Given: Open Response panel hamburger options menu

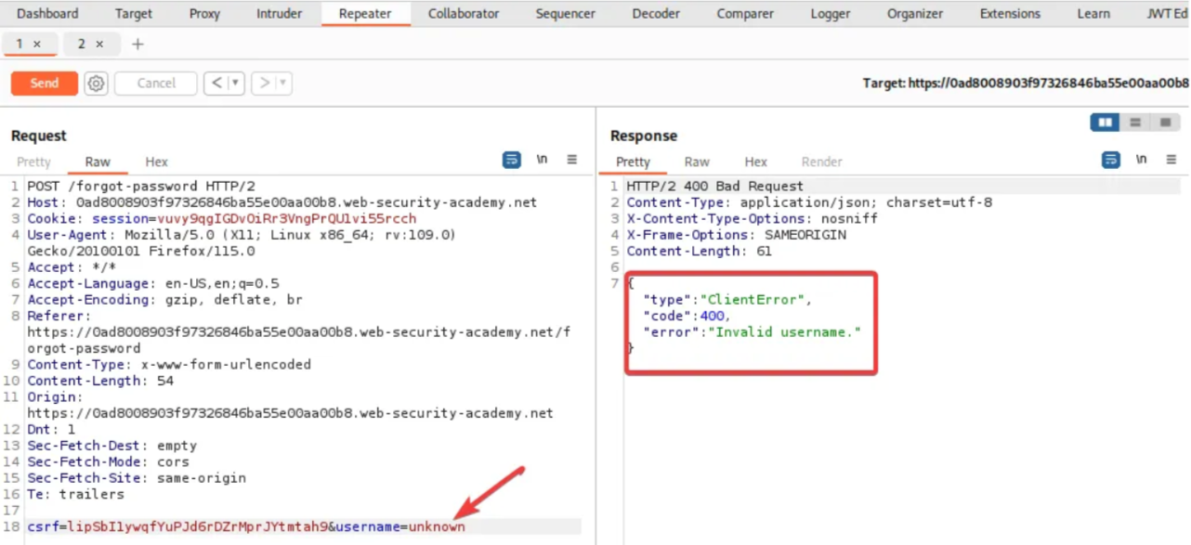Looking at the screenshot, I should 1171,161.
